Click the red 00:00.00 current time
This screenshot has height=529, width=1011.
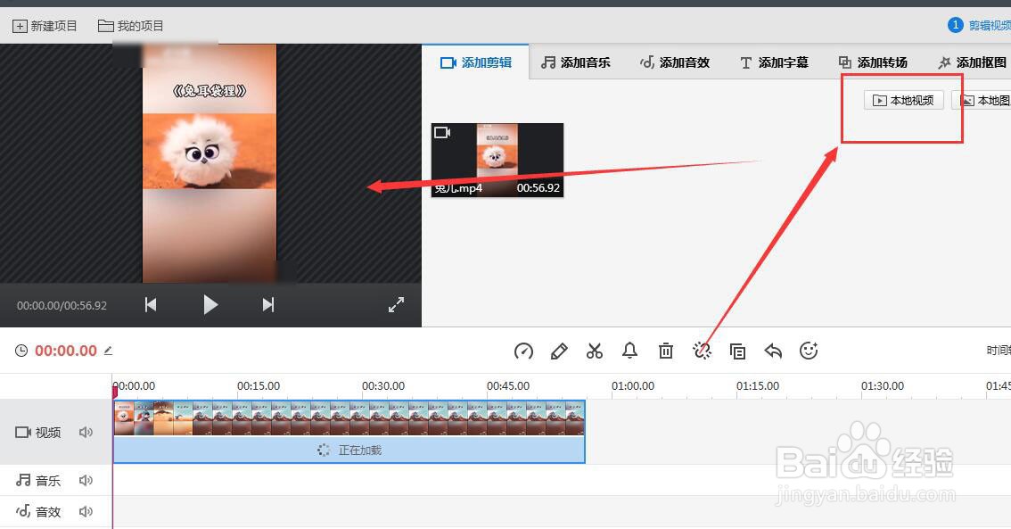click(66, 351)
